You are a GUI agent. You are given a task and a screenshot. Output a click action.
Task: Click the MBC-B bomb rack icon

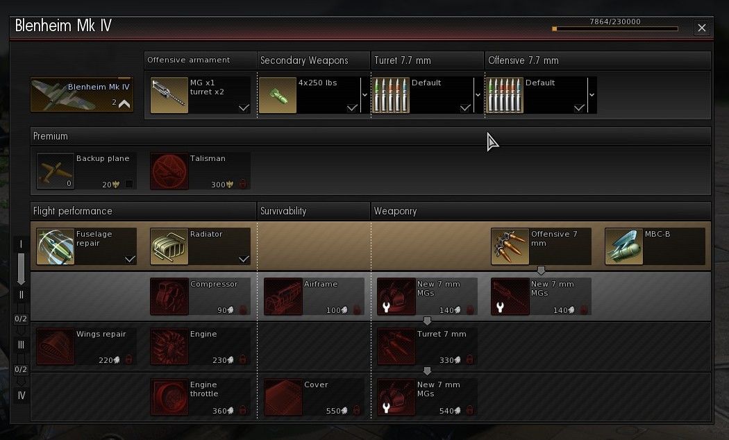(624, 246)
